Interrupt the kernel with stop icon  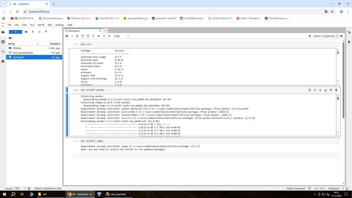(x=99, y=36)
